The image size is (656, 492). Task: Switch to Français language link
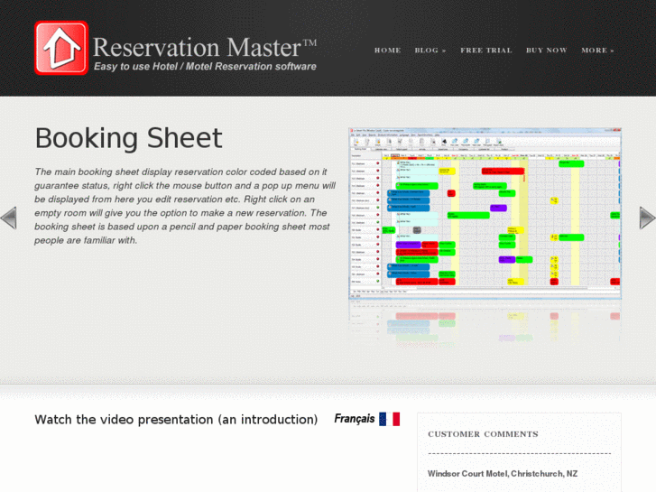coord(355,419)
